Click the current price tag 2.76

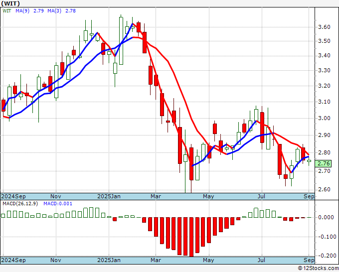pos(323,163)
